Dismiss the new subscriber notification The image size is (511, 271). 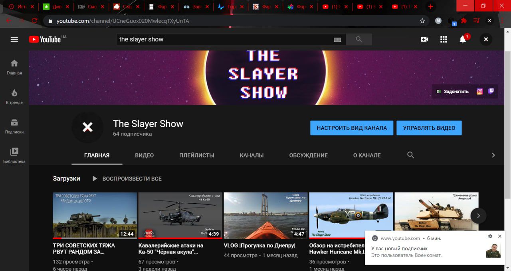[499, 236]
